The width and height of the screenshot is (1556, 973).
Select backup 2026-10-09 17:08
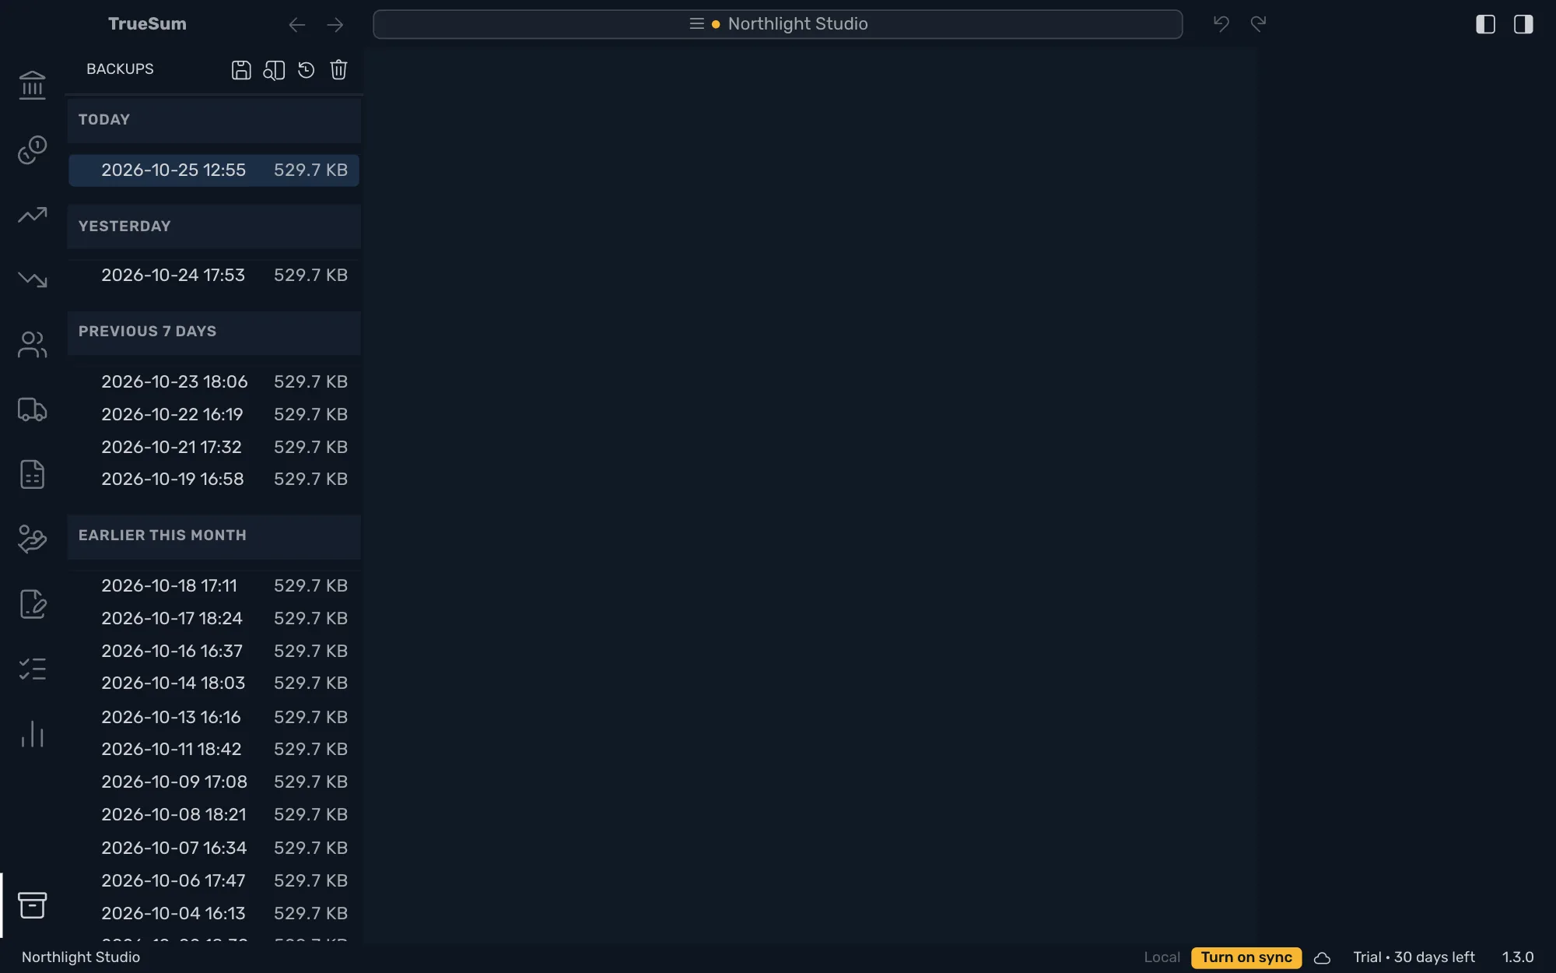pos(214,782)
